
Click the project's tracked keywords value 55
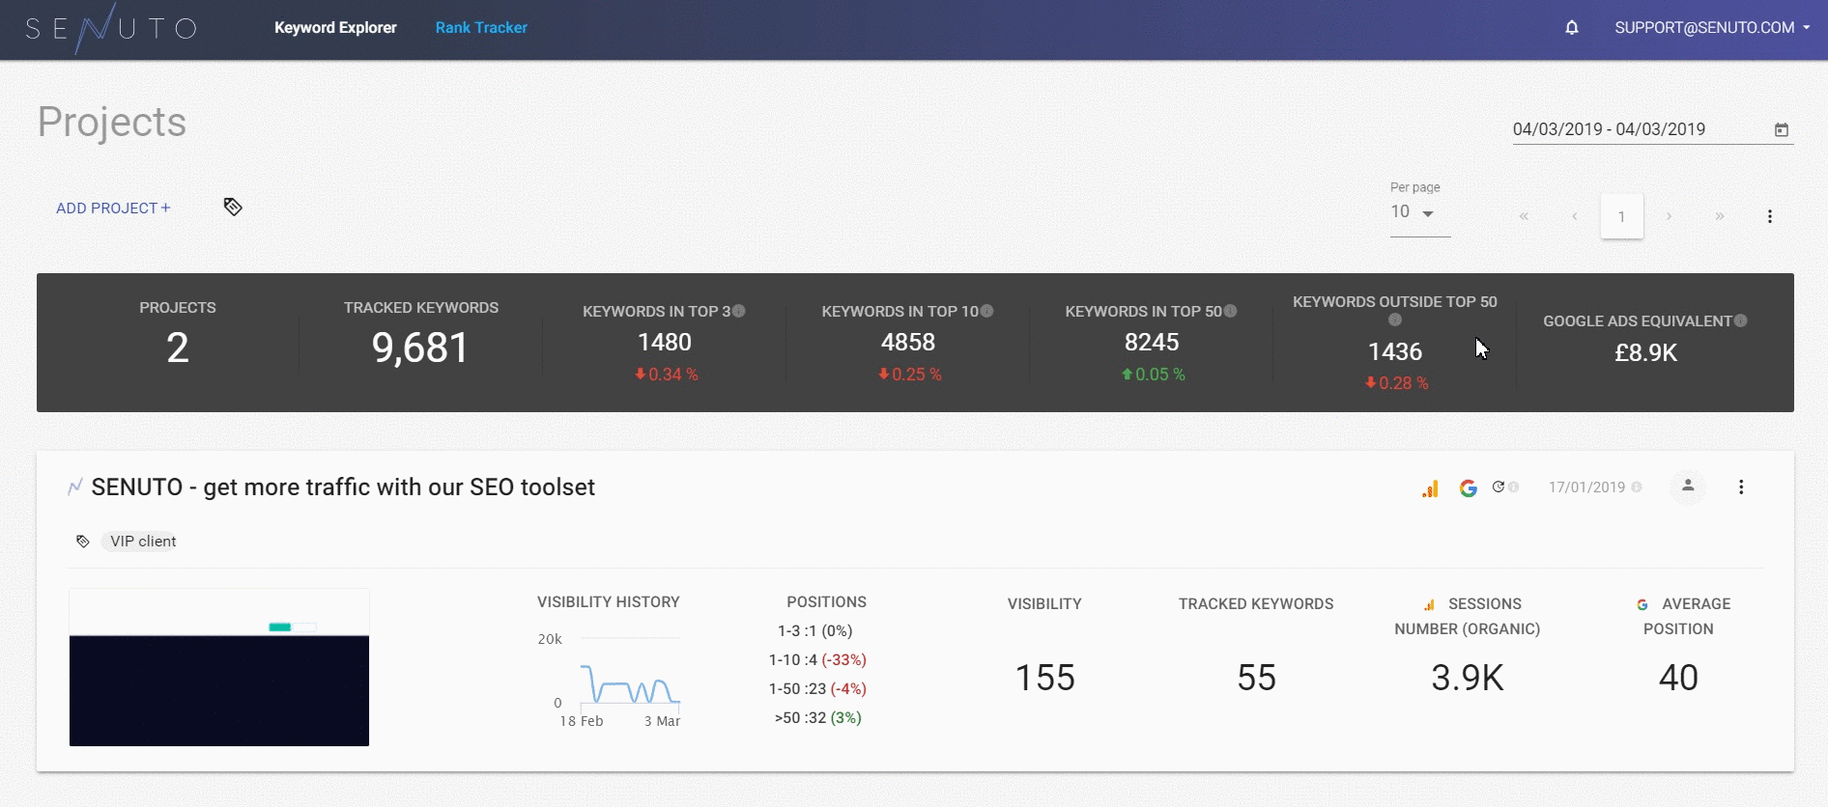click(1256, 678)
